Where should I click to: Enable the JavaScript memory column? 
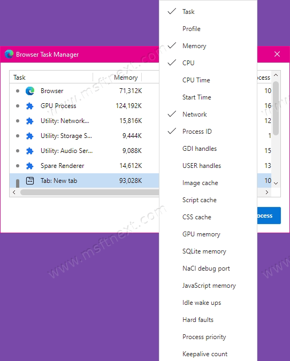point(208,286)
